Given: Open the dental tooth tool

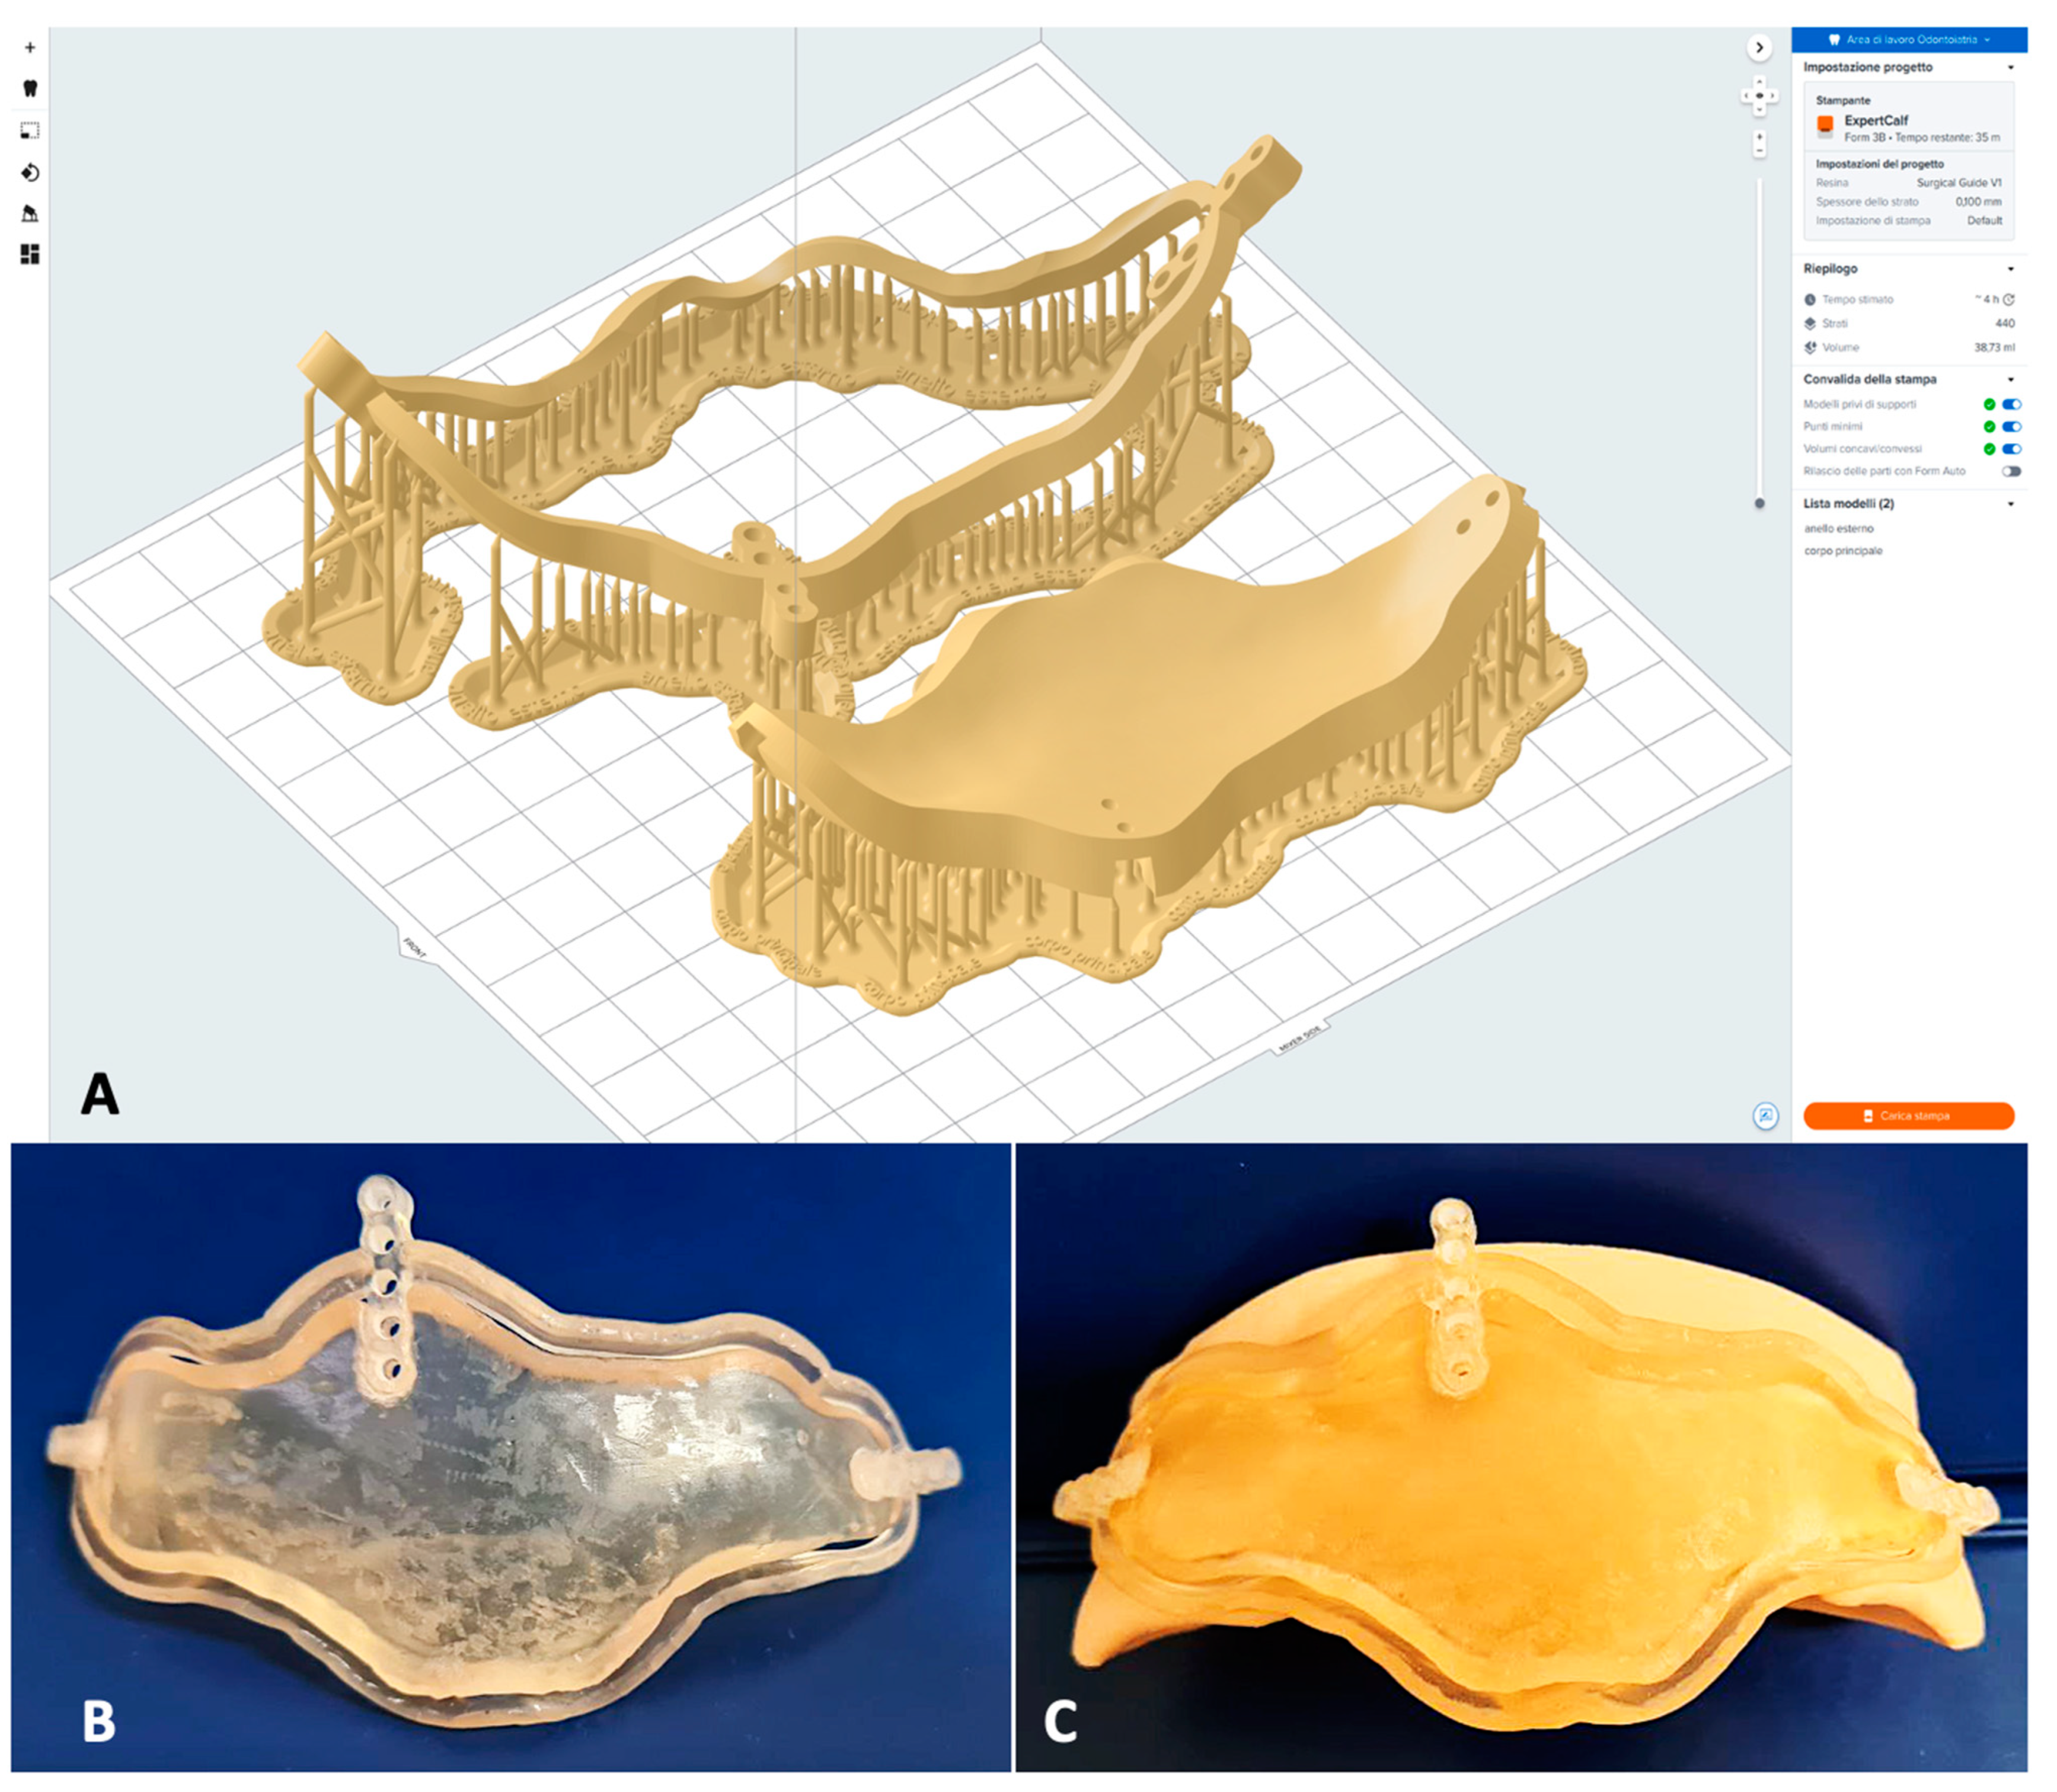Looking at the screenshot, I should tap(30, 88).
